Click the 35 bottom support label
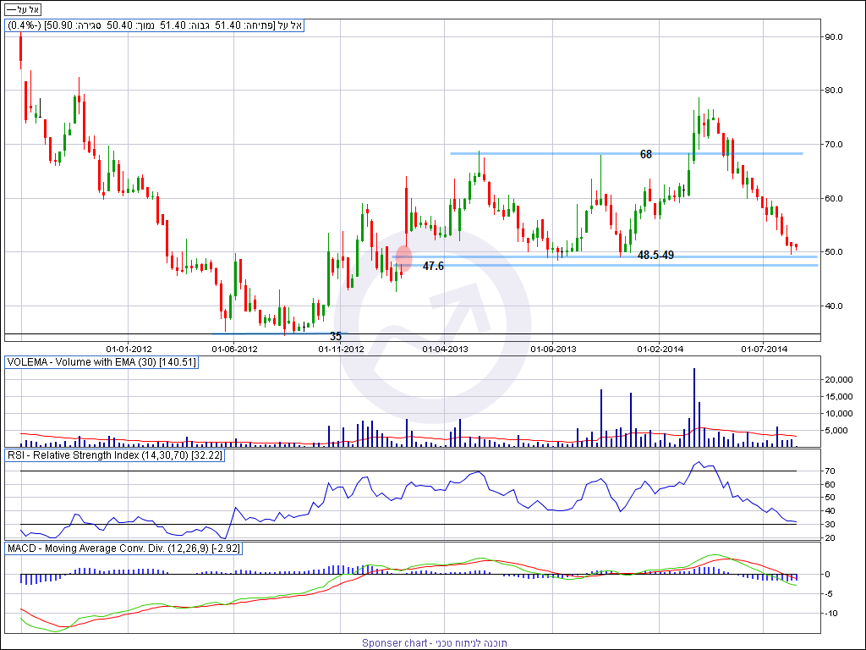Viewport: 866px width, 650px height. coord(336,336)
